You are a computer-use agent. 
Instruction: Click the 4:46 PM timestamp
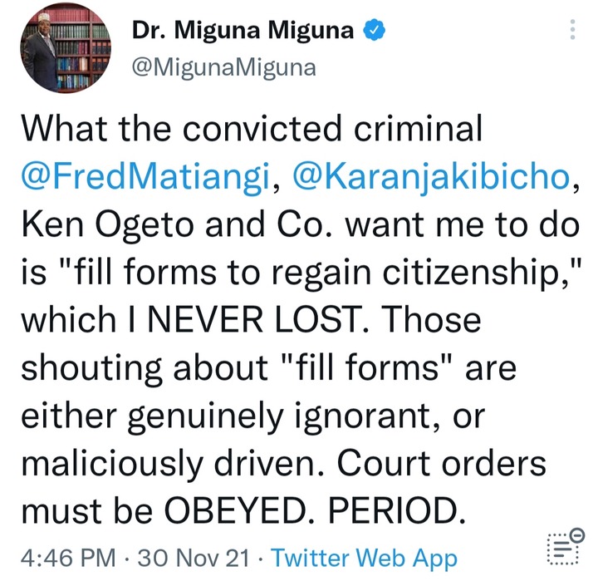[68, 558]
